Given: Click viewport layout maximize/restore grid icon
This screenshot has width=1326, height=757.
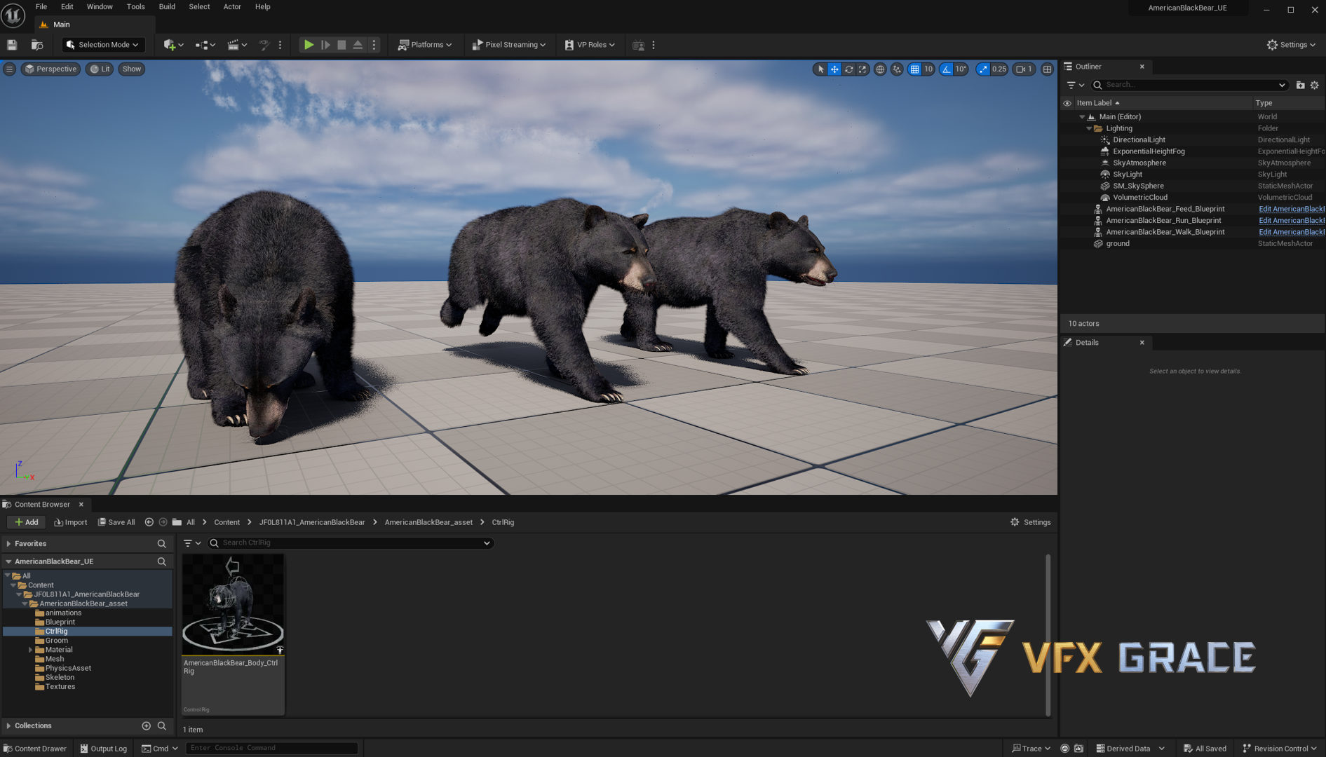Looking at the screenshot, I should [x=1048, y=69].
